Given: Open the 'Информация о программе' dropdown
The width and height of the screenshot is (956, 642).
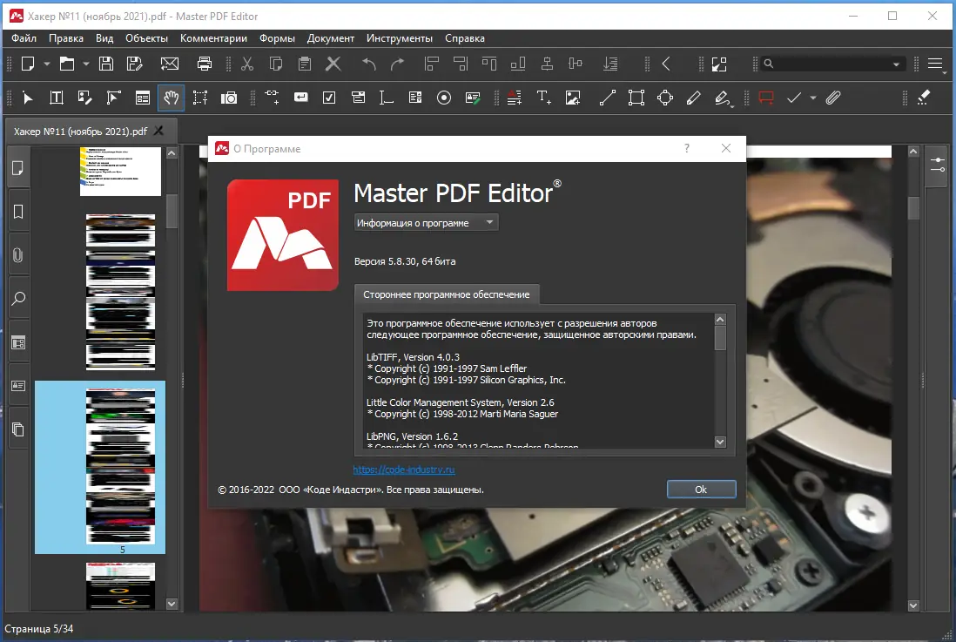Looking at the screenshot, I should click(425, 222).
